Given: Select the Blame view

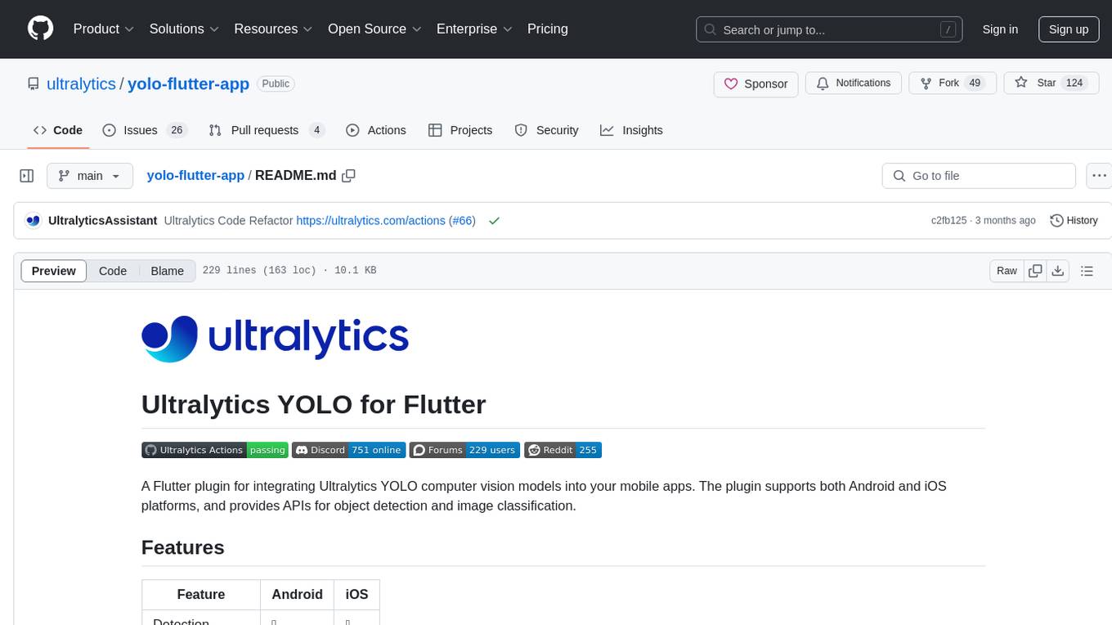Looking at the screenshot, I should point(168,271).
